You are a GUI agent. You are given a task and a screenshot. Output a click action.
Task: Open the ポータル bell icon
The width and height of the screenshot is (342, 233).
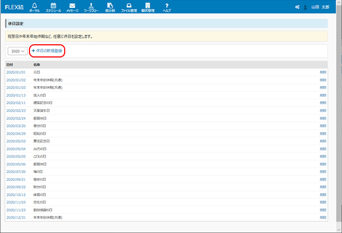(x=34, y=7)
